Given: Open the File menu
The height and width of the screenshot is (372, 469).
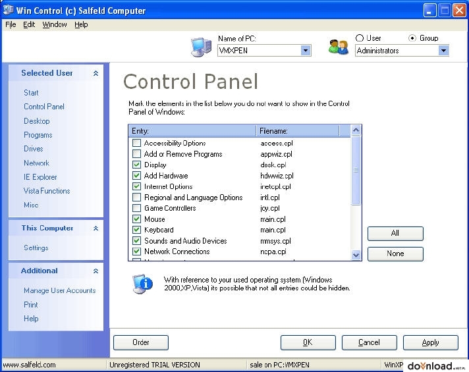Looking at the screenshot, I should click(x=11, y=24).
